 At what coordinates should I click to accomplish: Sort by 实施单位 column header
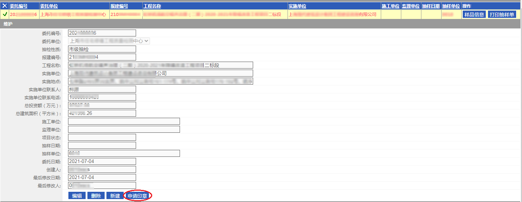tap(297, 6)
